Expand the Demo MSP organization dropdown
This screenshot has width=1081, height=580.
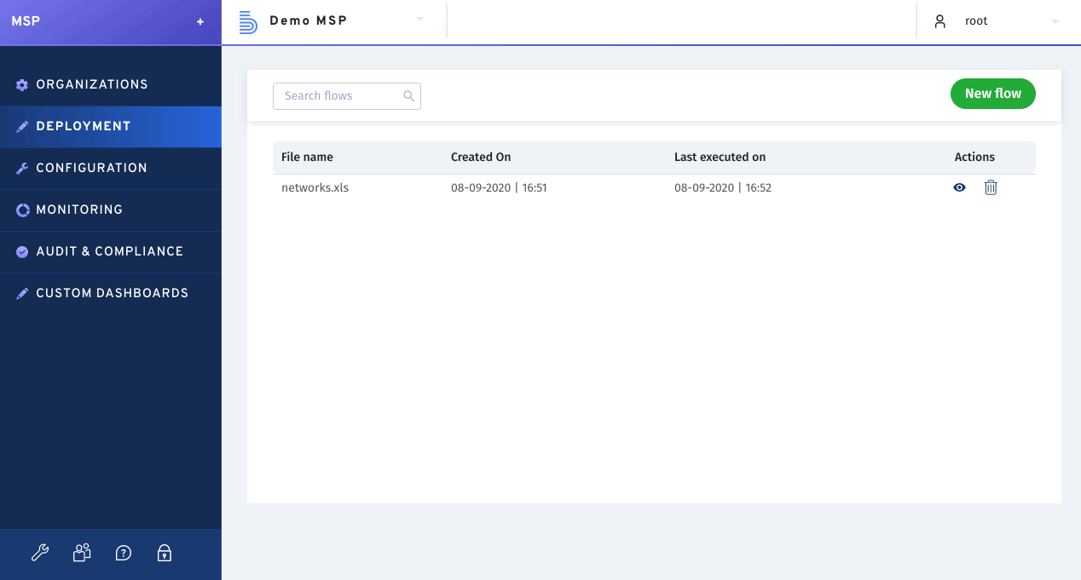coord(419,20)
